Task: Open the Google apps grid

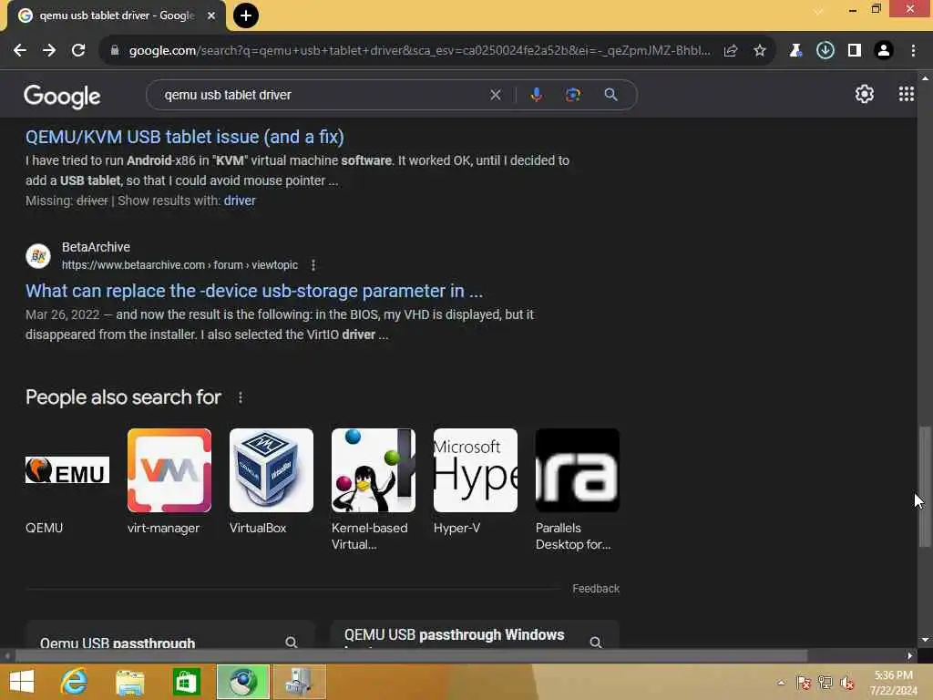Action: tap(907, 94)
